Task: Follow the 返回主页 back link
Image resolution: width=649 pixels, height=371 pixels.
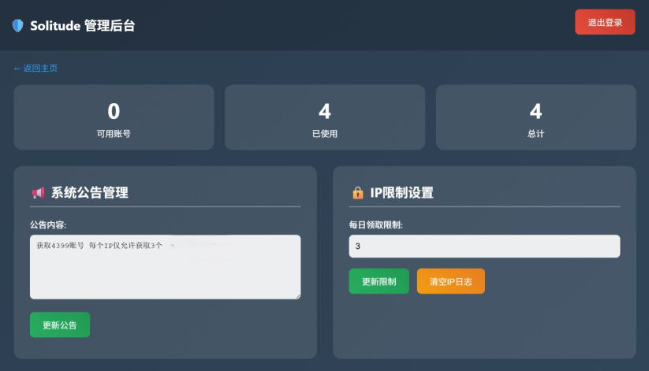Action: tap(35, 69)
